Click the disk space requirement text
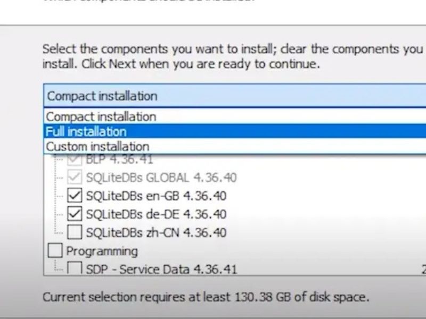Screen dimensions: 426x319 coord(206,296)
